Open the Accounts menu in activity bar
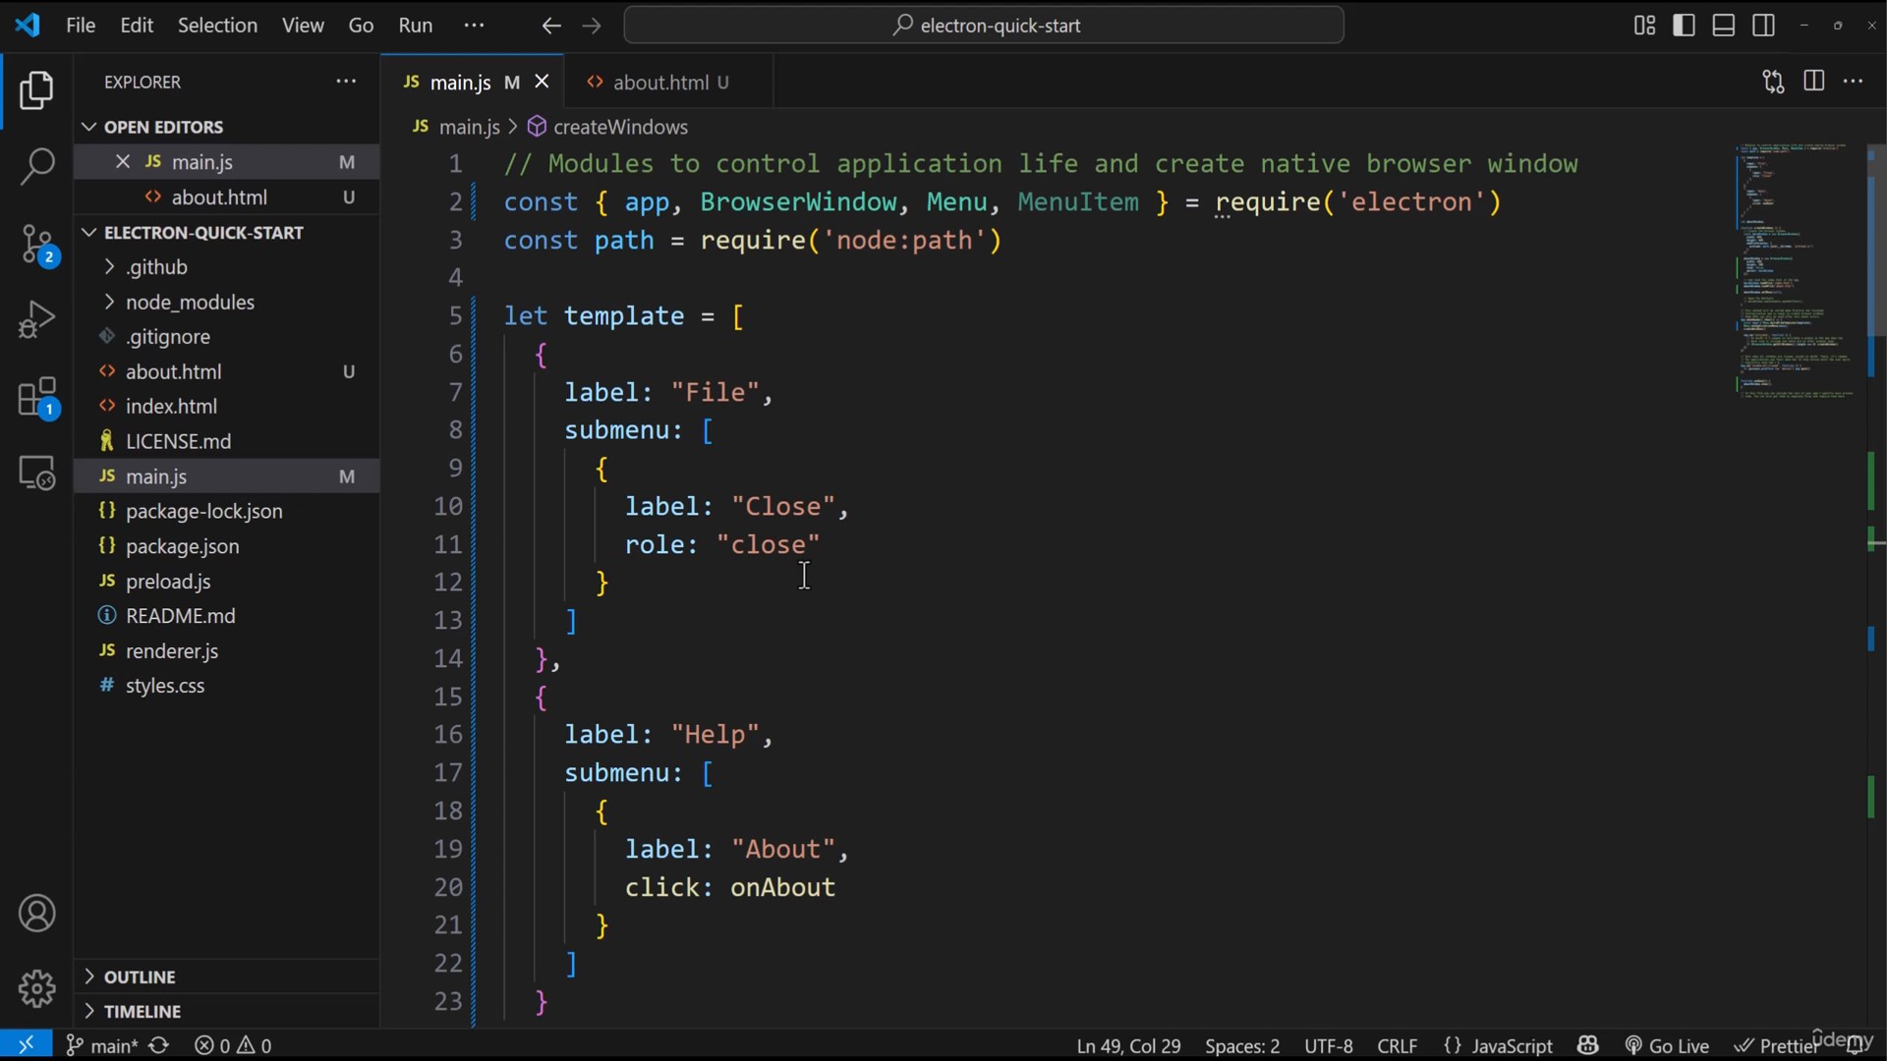 (36, 914)
